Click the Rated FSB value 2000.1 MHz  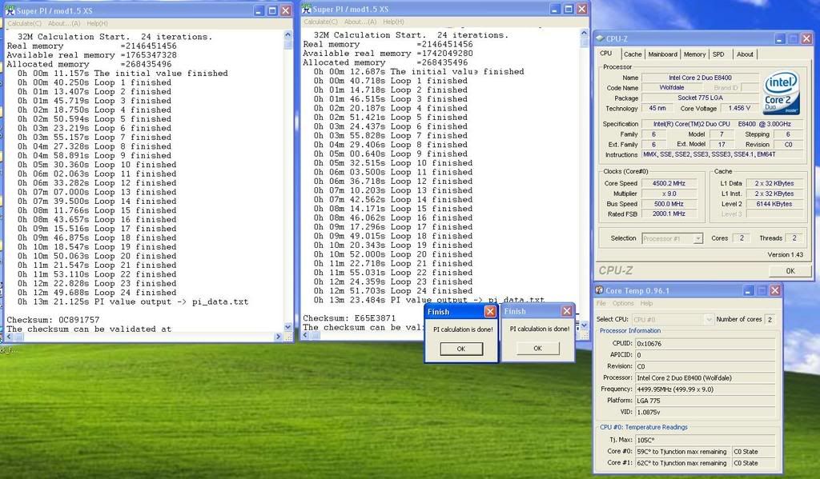pos(669,214)
